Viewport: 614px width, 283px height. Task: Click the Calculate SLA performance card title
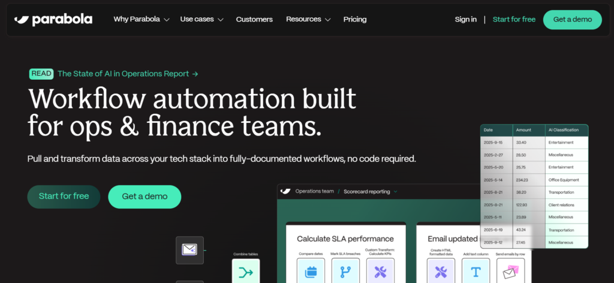pyautogui.click(x=345, y=239)
